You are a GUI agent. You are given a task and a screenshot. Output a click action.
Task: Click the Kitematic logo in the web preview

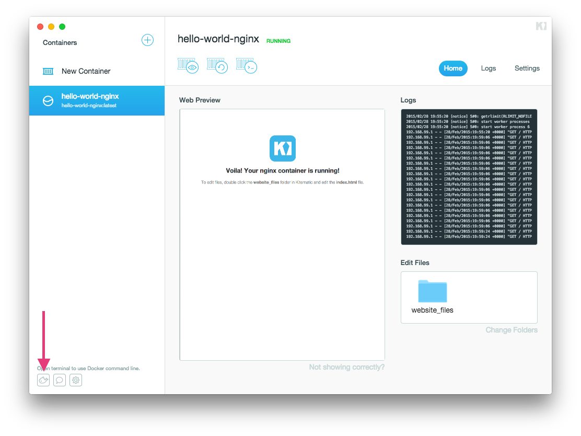click(282, 148)
